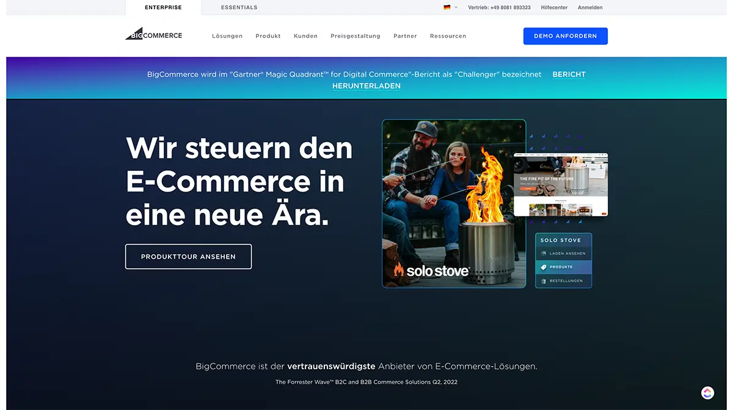Open the Hilfecenter link
The image size is (733, 410).
tap(554, 7)
